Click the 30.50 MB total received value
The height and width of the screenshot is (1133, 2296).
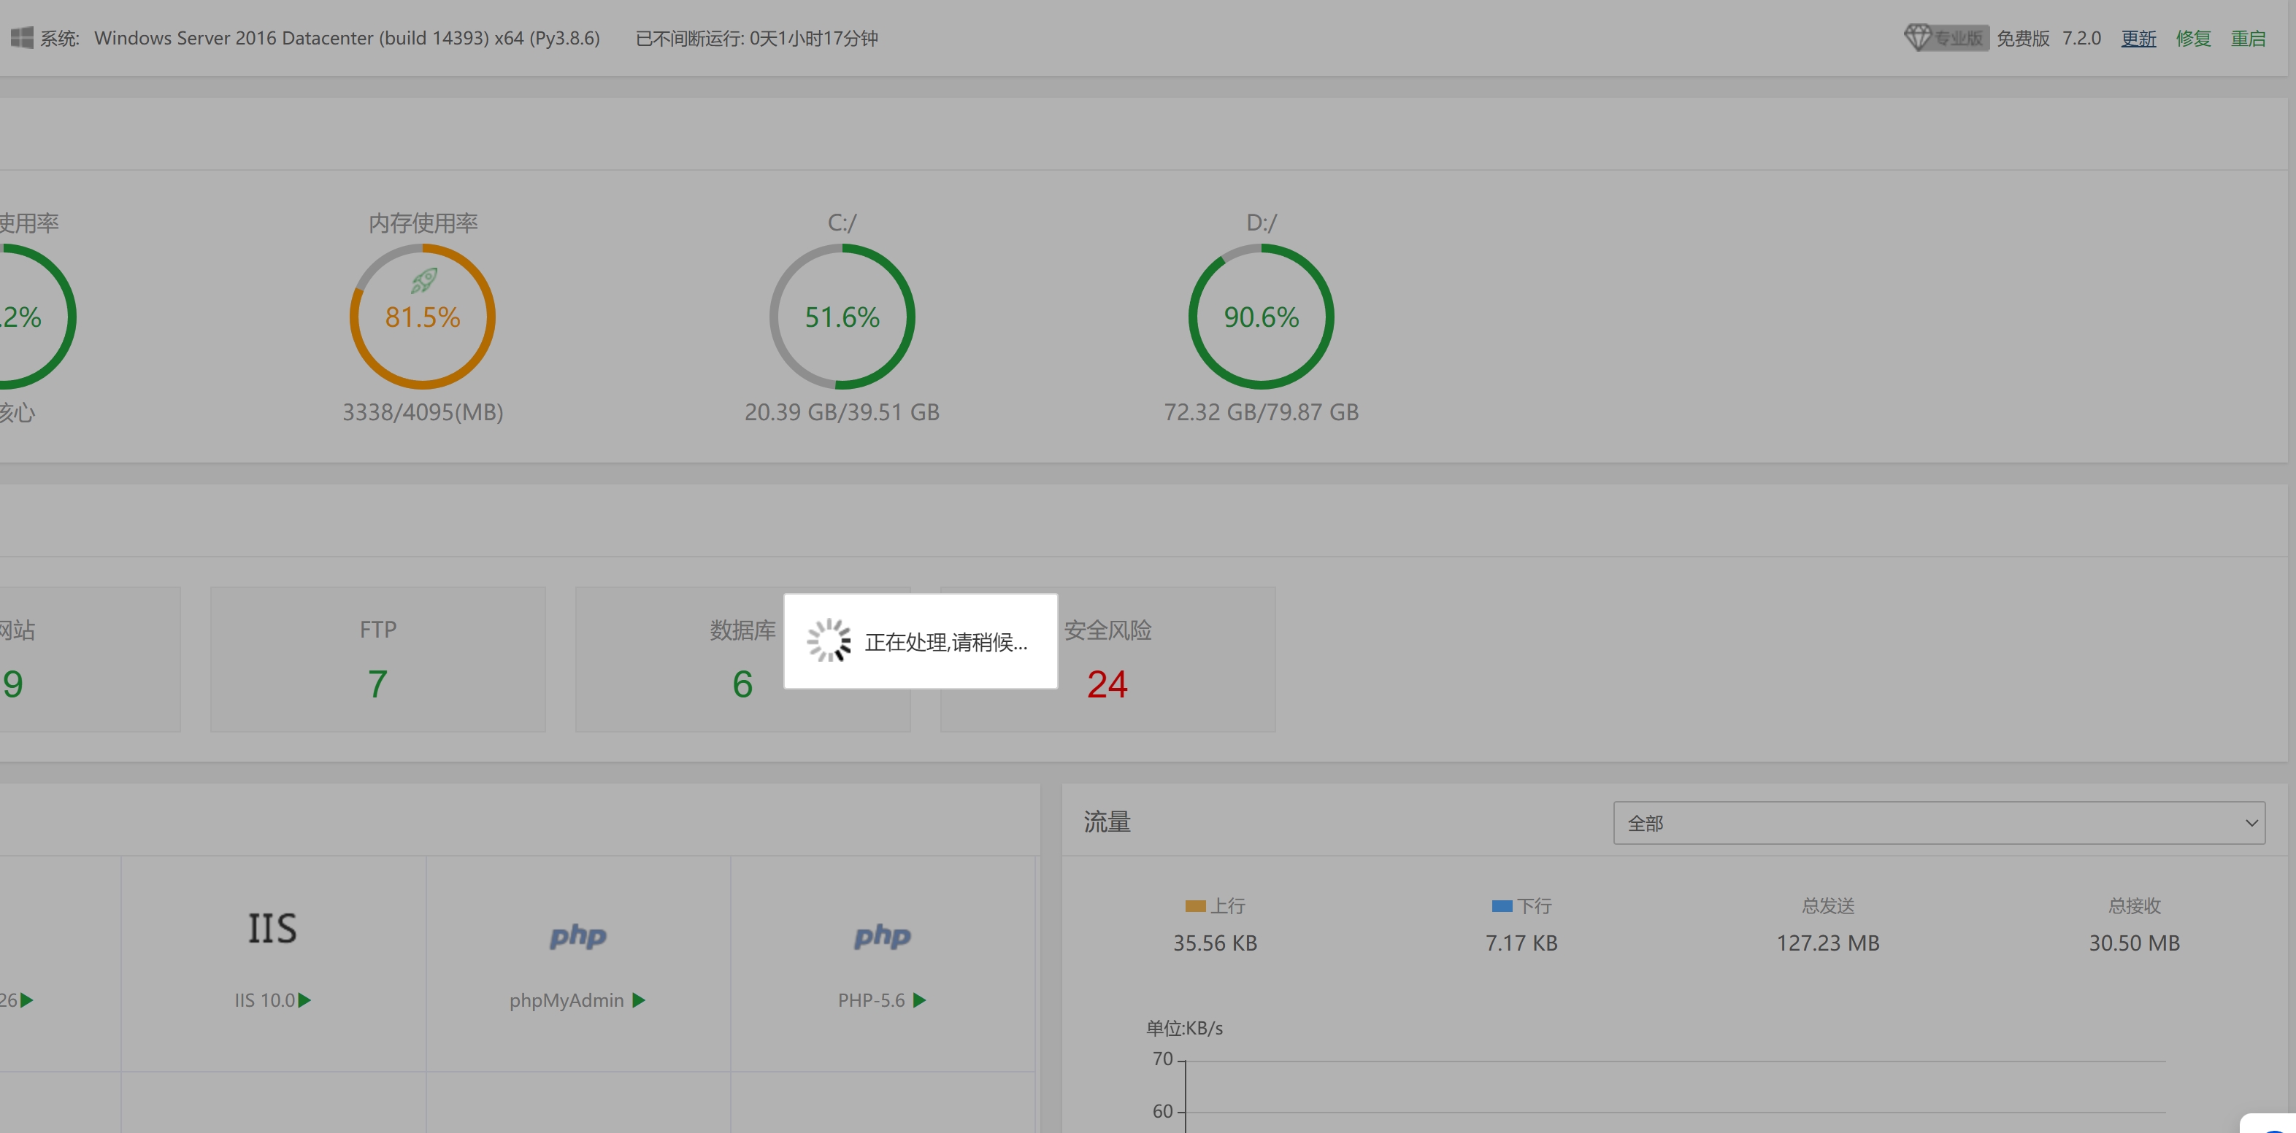pos(2135,943)
